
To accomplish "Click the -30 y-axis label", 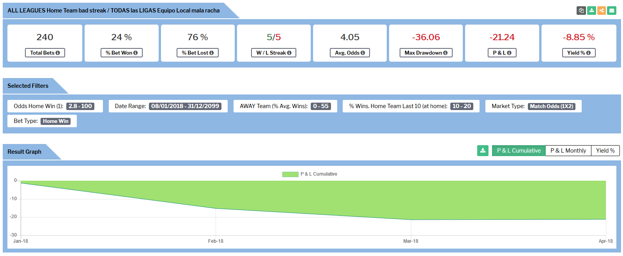I will (x=13, y=235).
